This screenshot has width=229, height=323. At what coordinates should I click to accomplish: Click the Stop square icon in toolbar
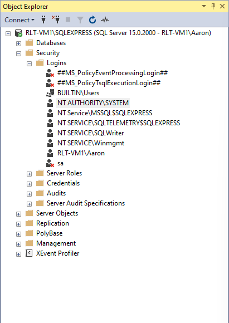pos(68,20)
